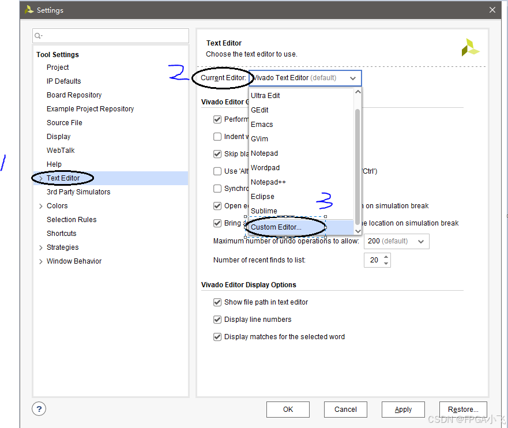Select Sublime from editor list

click(302, 211)
